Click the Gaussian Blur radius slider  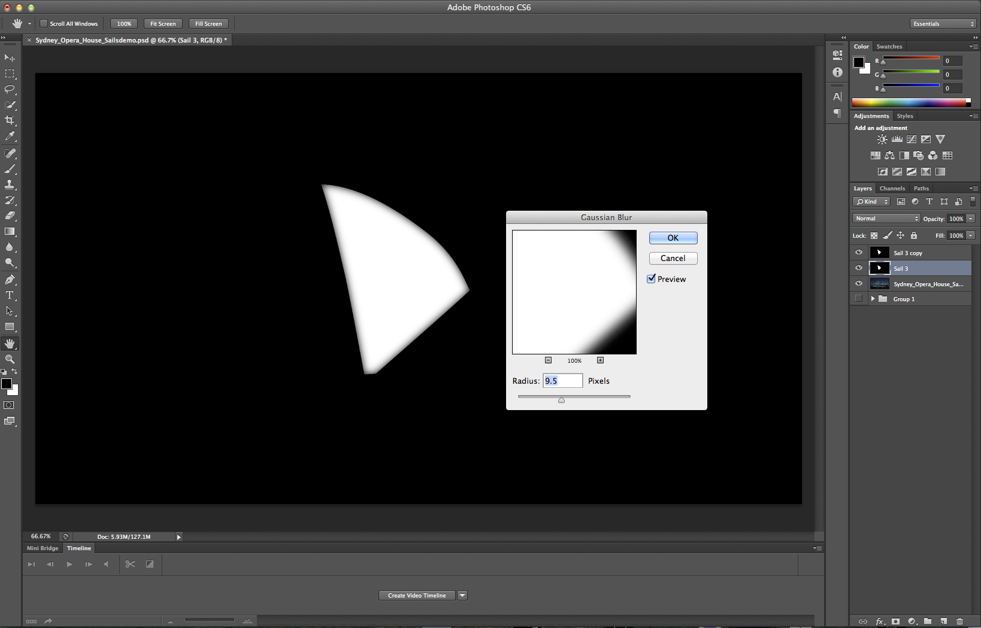574,397
